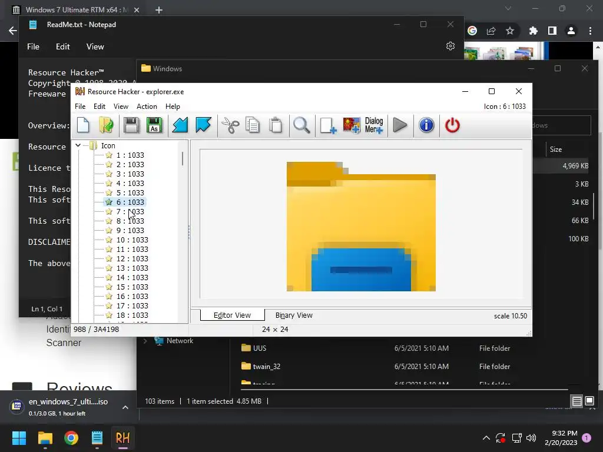Switch Explorer to details list view icon

click(577, 401)
